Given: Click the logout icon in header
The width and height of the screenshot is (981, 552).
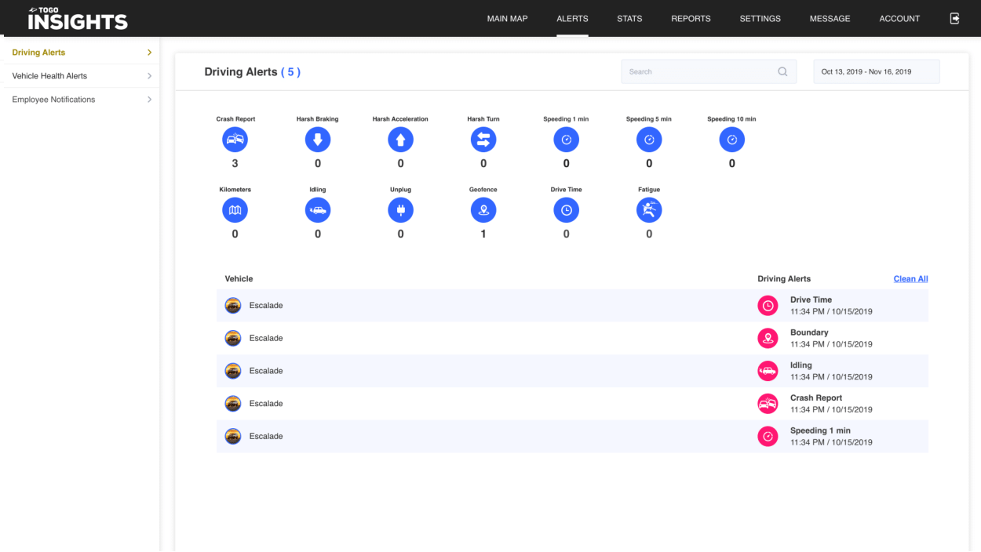Looking at the screenshot, I should point(955,18).
